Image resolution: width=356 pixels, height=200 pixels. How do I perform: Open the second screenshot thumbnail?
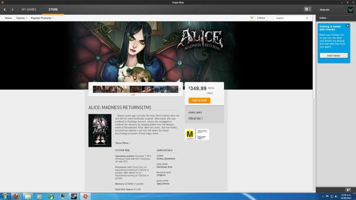click(x=111, y=89)
